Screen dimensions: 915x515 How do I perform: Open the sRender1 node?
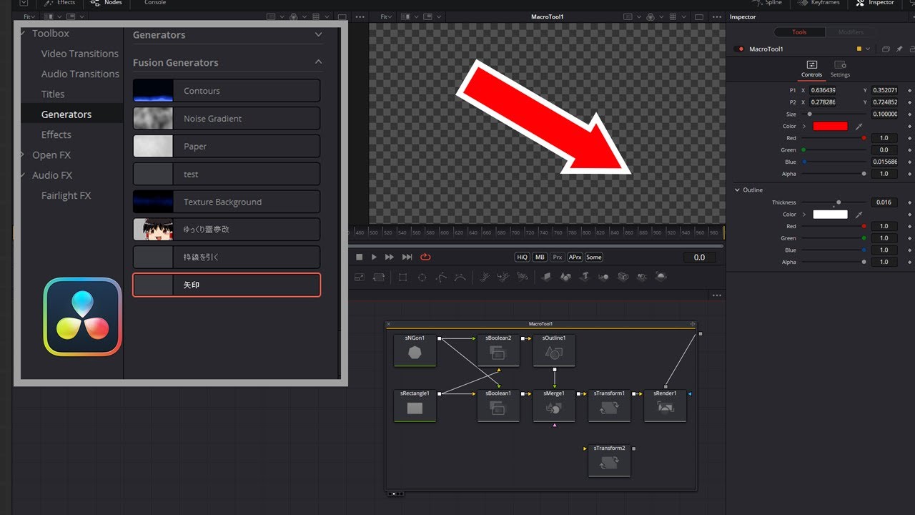point(665,406)
